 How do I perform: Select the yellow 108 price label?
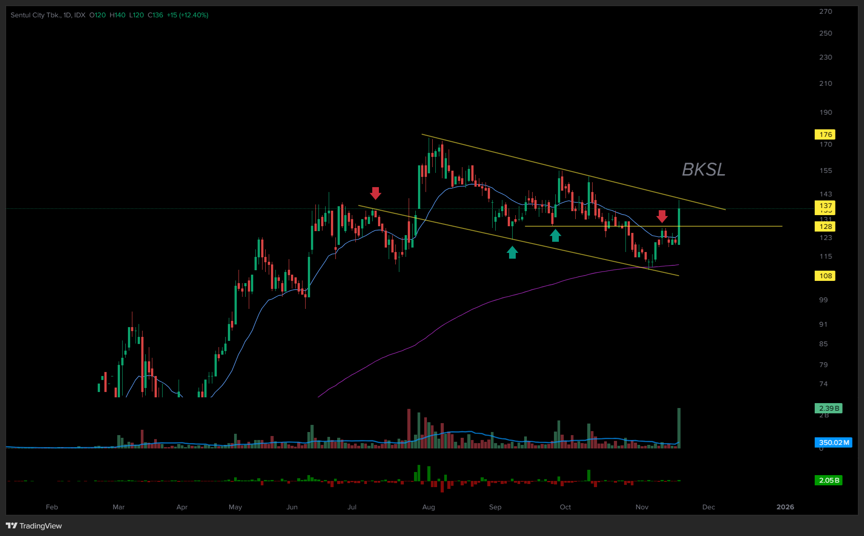[825, 276]
